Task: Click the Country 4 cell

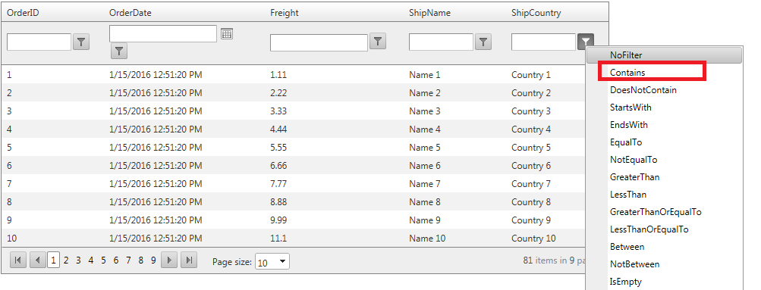Action: [531, 129]
